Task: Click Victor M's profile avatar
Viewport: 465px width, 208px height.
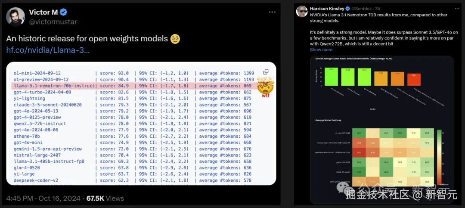Action: coord(15,17)
